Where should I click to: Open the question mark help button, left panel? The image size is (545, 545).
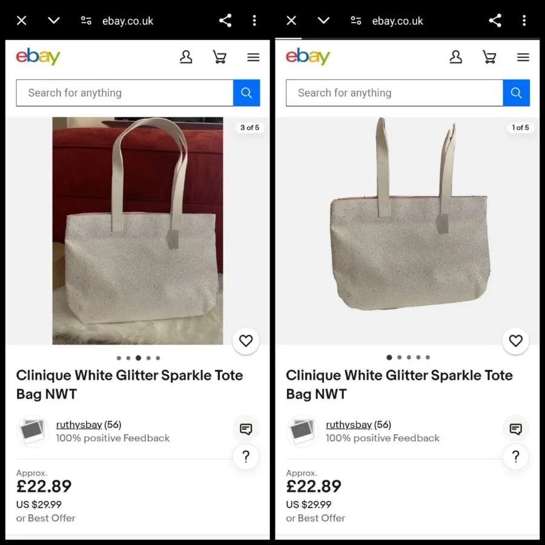pyautogui.click(x=246, y=457)
